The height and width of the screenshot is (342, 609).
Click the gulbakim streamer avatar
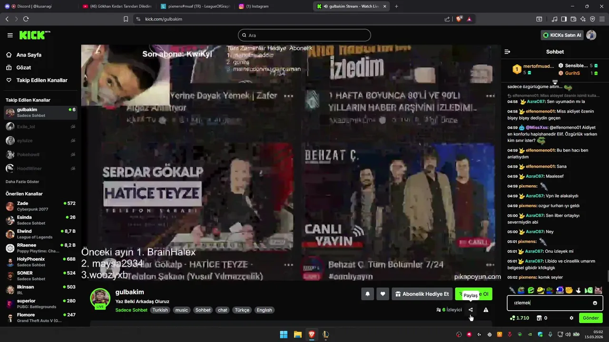pyautogui.click(x=100, y=298)
